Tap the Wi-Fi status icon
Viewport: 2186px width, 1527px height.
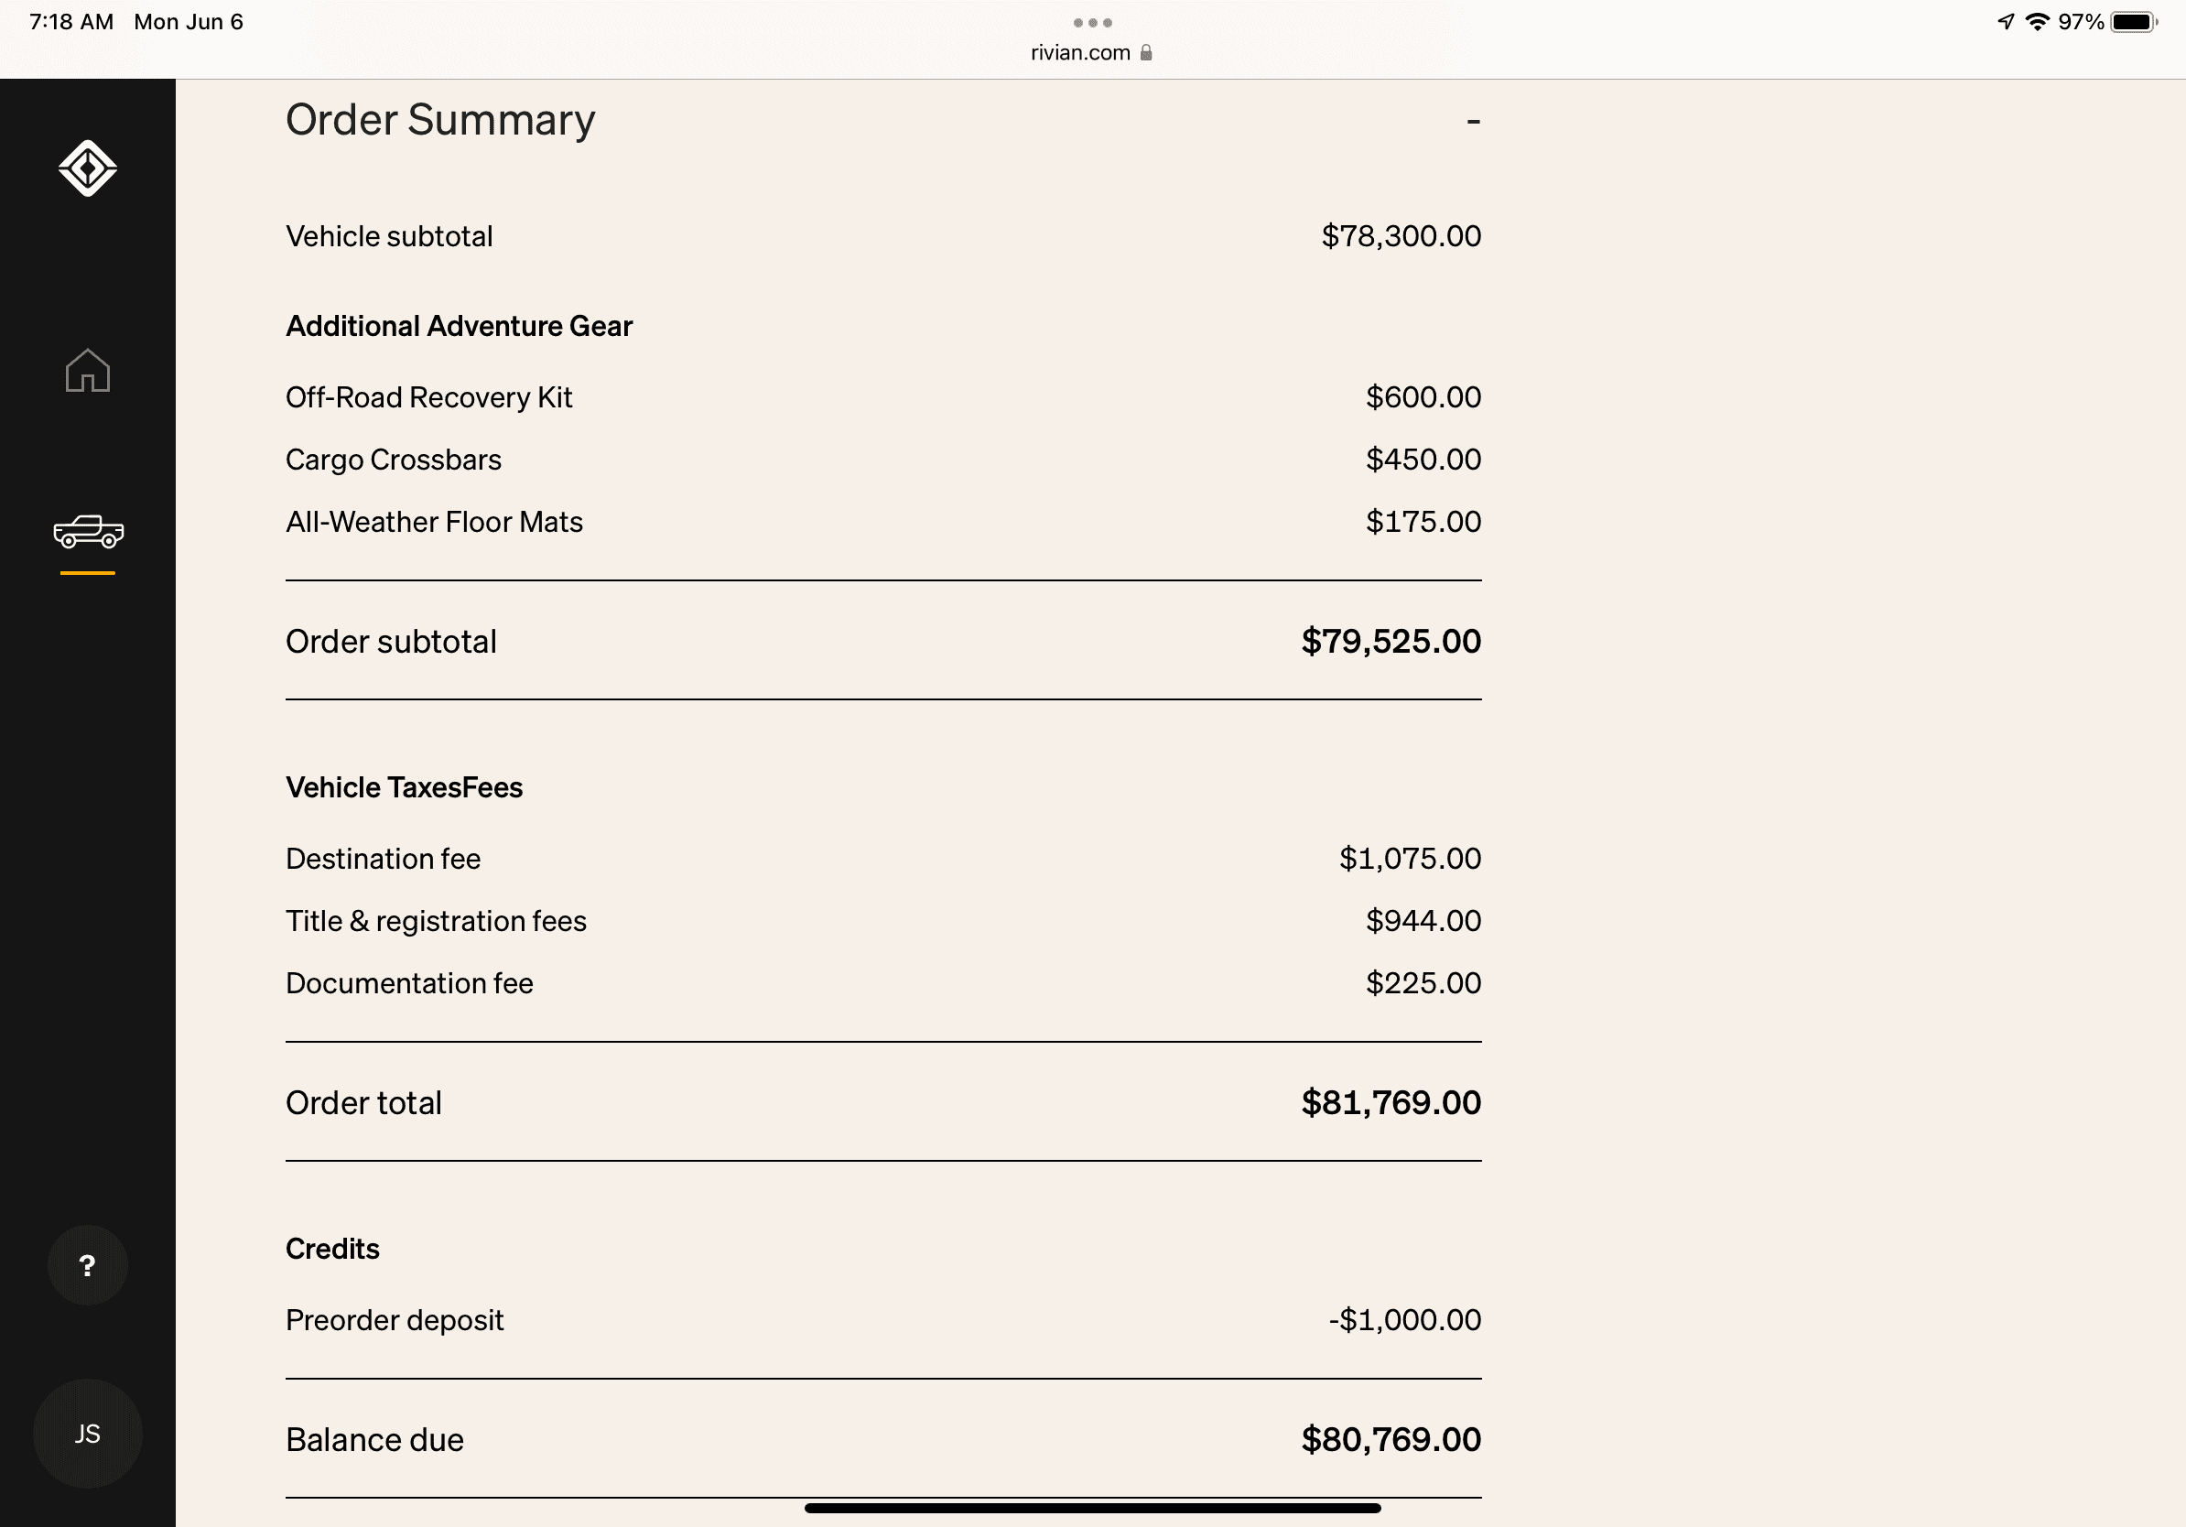tap(2037, 22)
